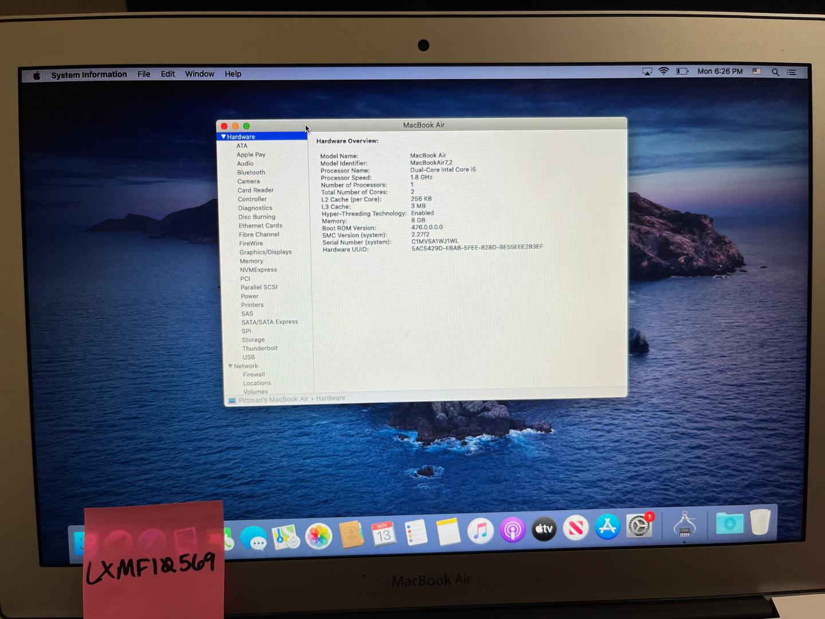Open the Notification Center list icon

[x=792, y=72]
